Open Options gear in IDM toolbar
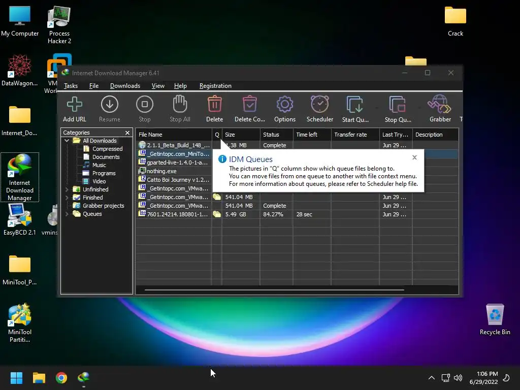 pos(284,105)
